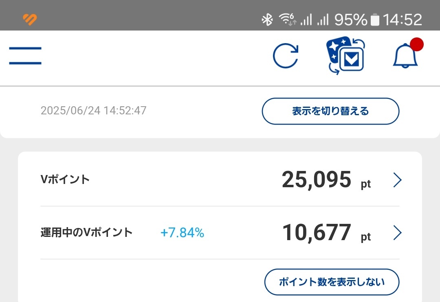Expand the Vポイント row chevron

[397, 180]
